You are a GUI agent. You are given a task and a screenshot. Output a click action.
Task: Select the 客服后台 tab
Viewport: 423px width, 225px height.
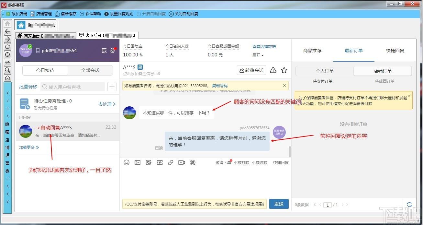point(107,35)
